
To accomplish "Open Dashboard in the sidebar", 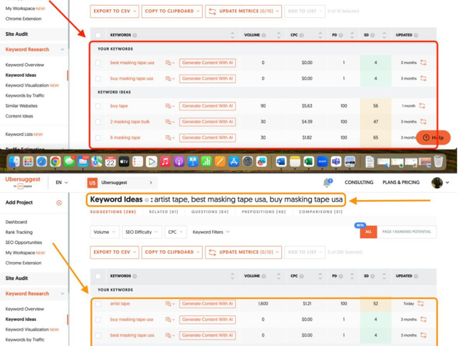I will [16, 222].
